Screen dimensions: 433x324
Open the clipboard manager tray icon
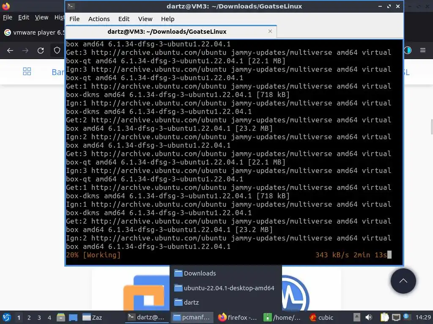pos(384,317)
